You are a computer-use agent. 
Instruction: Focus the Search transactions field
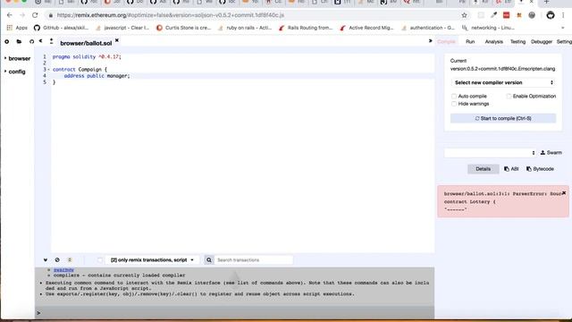point(254,260)
